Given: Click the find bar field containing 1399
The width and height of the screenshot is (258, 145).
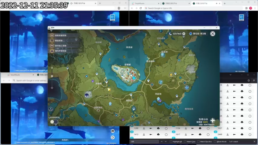Looking at the screenshot, I should (x=144, y=141).
